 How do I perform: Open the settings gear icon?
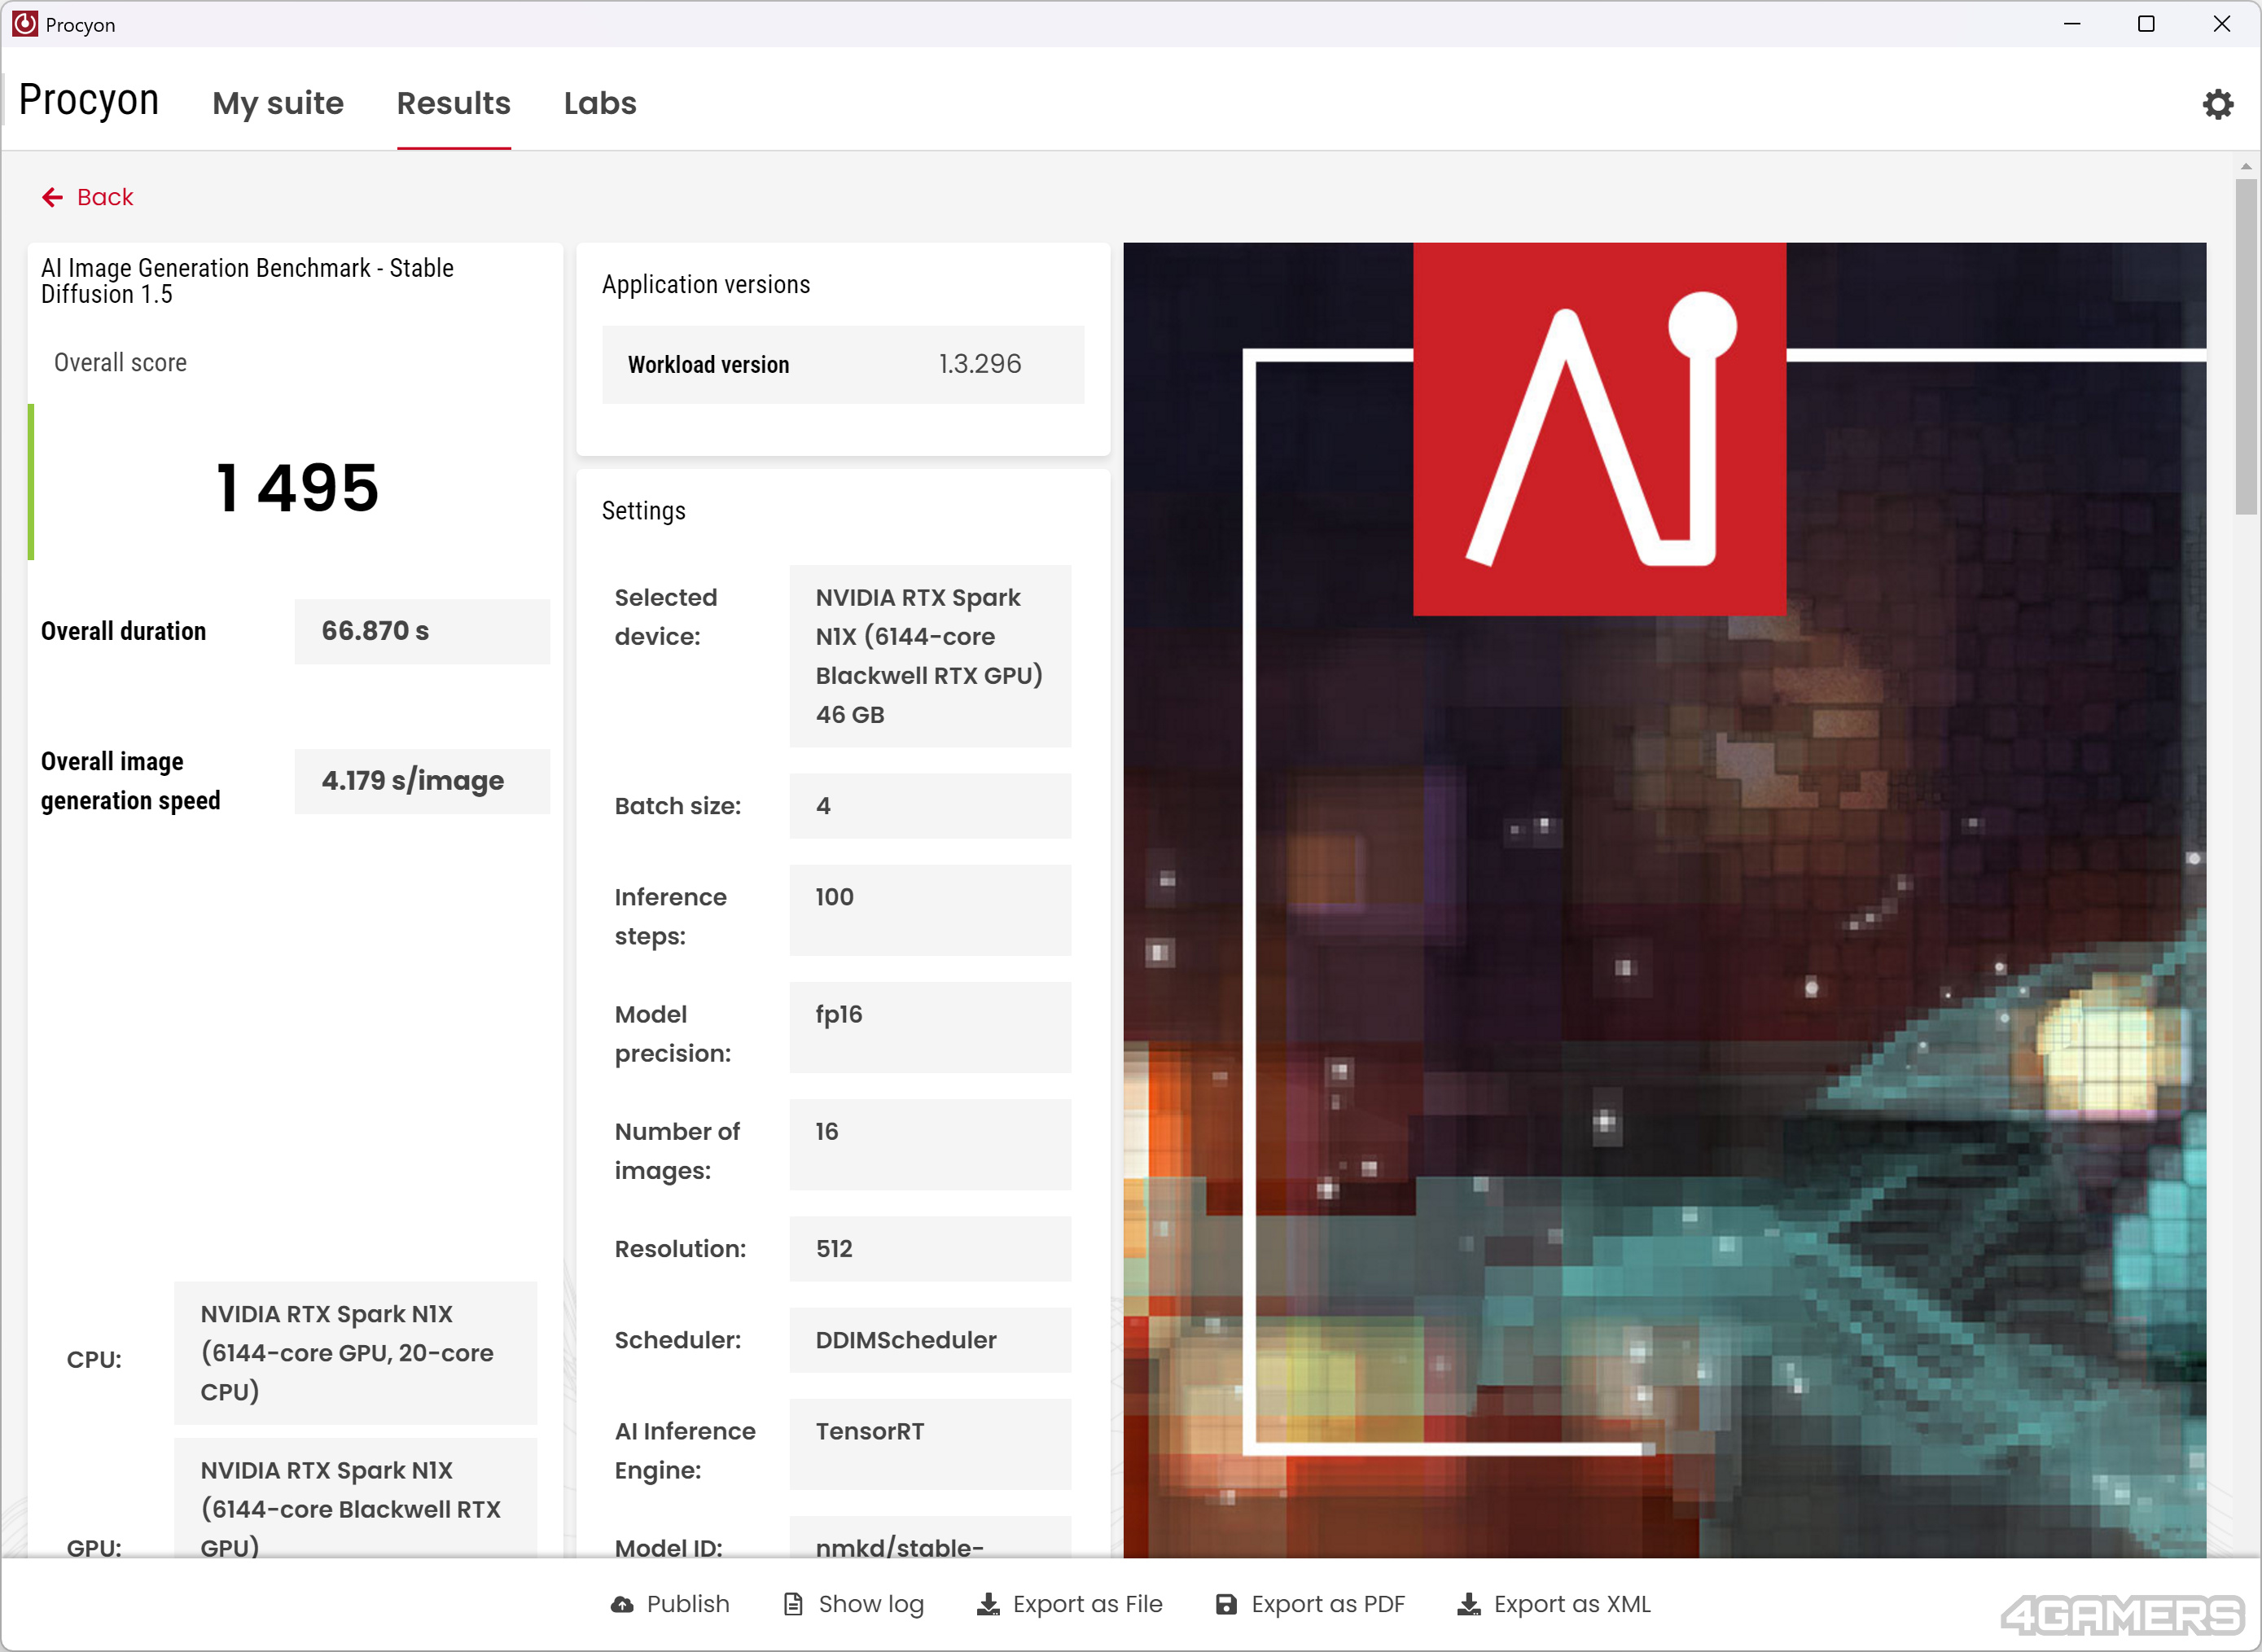tap(2217, 104)
